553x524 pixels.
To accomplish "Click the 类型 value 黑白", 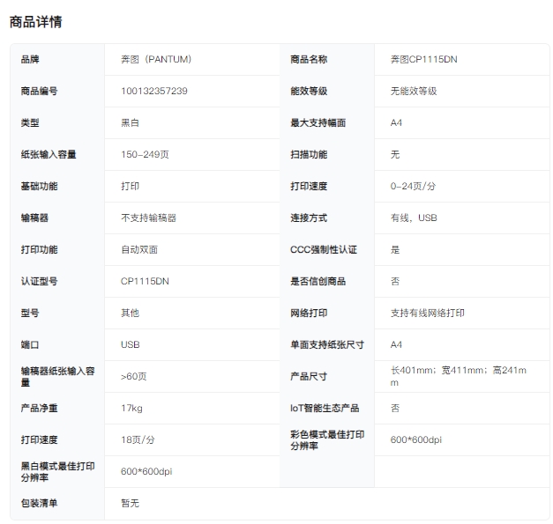I will tap(131, 122).
